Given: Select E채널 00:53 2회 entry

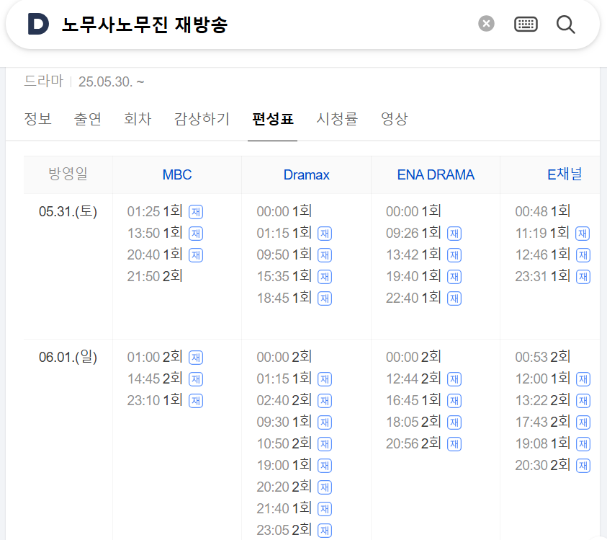Looking at the screenshot, I should point(543,357).
